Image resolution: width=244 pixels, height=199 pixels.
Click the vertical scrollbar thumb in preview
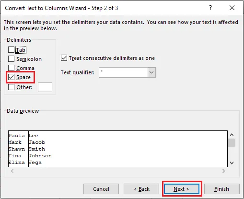232,142
